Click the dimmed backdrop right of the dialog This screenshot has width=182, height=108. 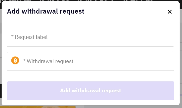[x=181, y=53]
